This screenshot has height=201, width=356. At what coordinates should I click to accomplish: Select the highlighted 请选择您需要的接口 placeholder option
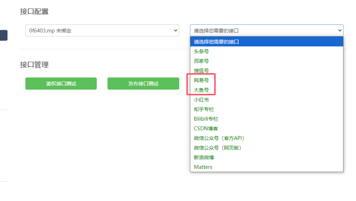266,42
